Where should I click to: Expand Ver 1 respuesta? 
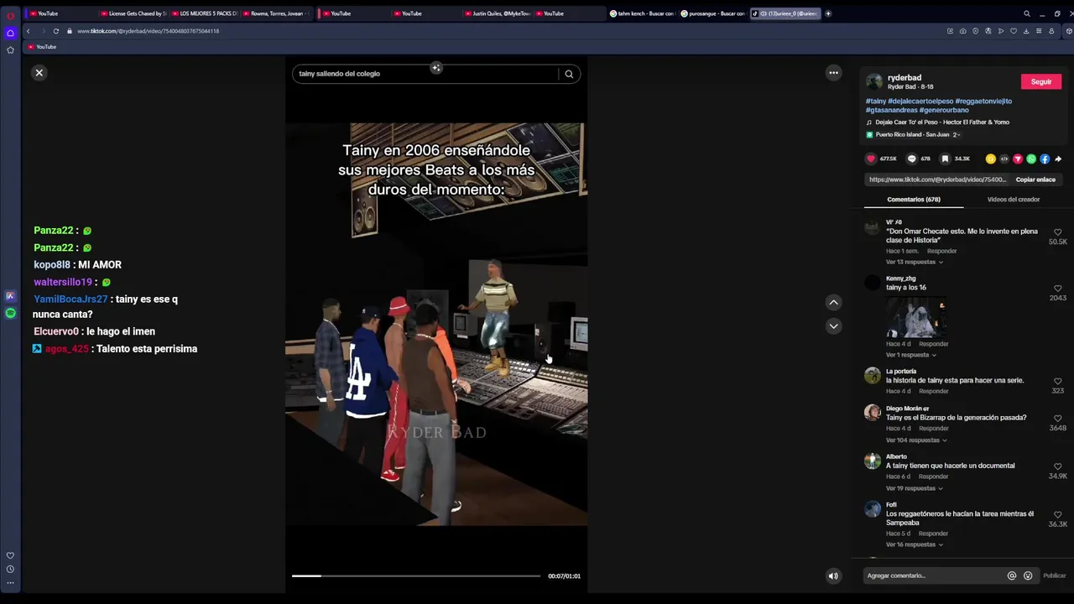[911, 355]
